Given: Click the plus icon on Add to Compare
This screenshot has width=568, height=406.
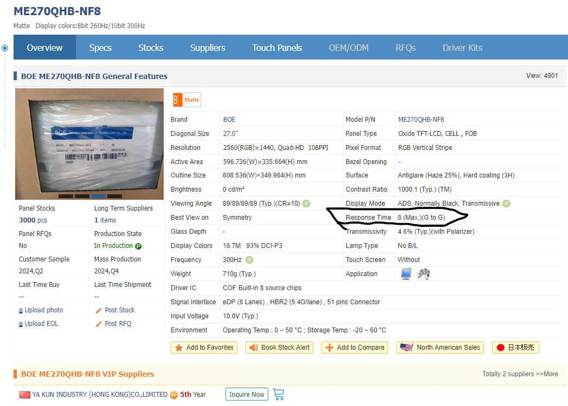Looking at the screenshot, I should (x=329, y=347).
